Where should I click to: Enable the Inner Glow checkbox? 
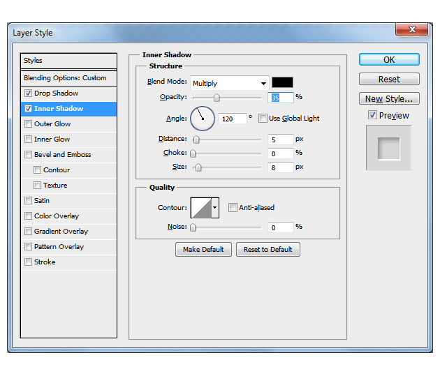pos(28,140)
